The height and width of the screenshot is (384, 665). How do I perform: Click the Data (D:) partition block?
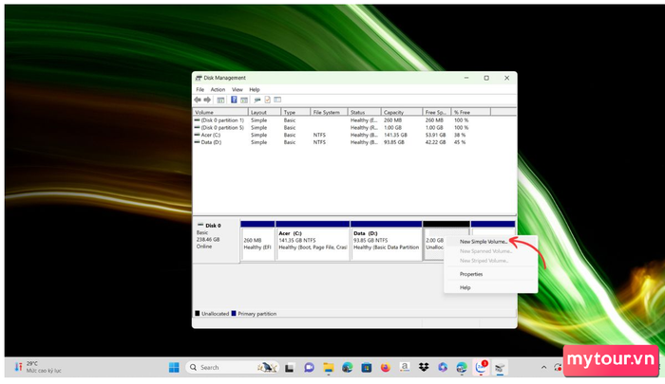385,242
